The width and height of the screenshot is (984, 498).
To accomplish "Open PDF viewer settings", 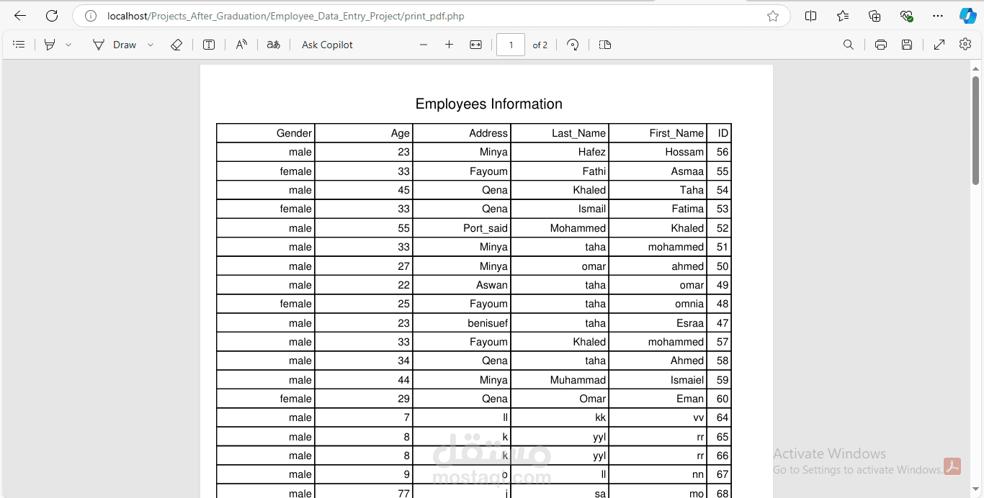I will (x=965, y=45).
